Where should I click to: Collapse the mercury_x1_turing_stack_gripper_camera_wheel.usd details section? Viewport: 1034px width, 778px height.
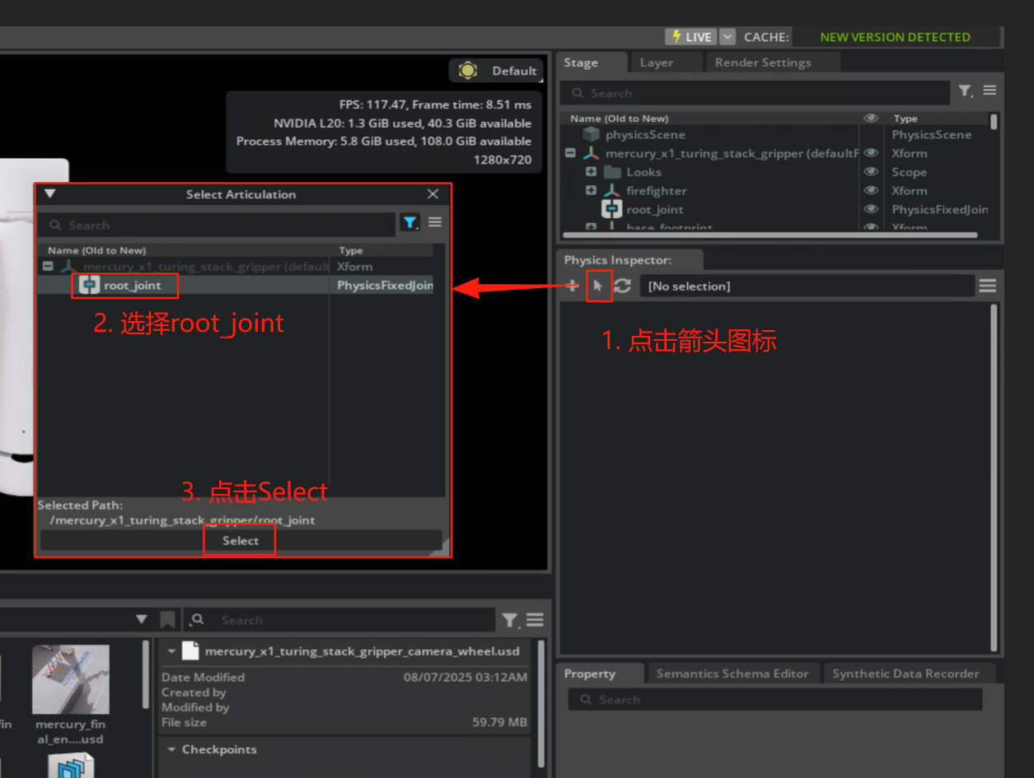coord(171,650)
